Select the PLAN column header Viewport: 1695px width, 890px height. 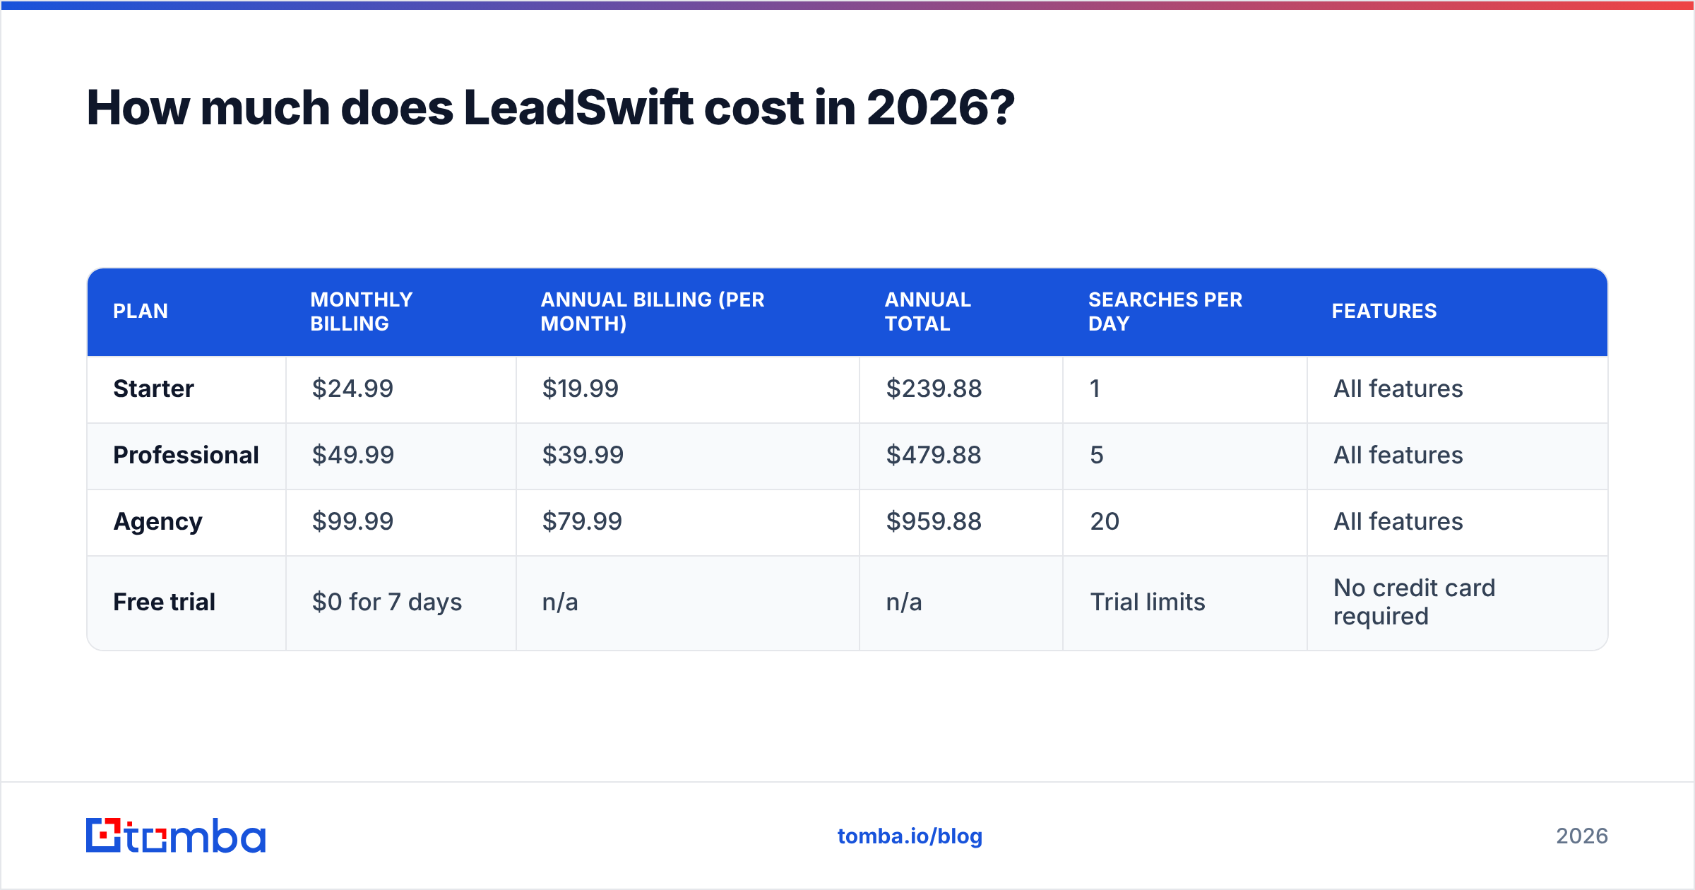[141, 311]
